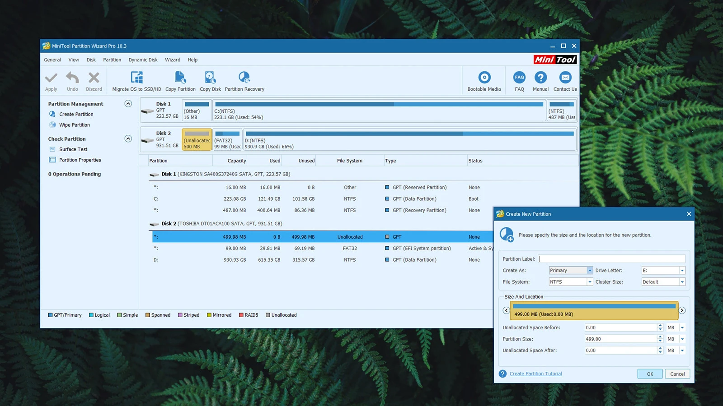Screen dimensions: 723x406
Task: Launch the Copy Disk wizard icon
Action: point(210,77)
